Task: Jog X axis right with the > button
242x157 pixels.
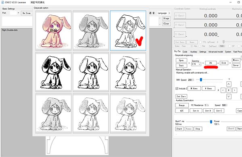Action: (x=234, y=90)
